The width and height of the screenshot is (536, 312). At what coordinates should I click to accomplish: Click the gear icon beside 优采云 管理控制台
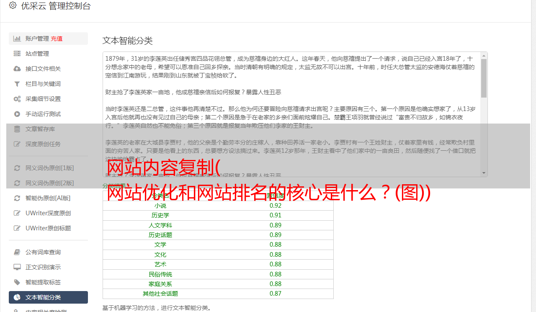(x=13, y=6)
